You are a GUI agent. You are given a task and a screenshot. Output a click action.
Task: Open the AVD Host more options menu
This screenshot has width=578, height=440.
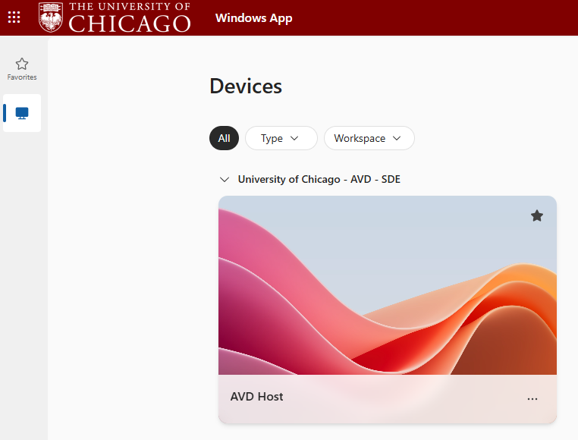[x=532, y=399]
